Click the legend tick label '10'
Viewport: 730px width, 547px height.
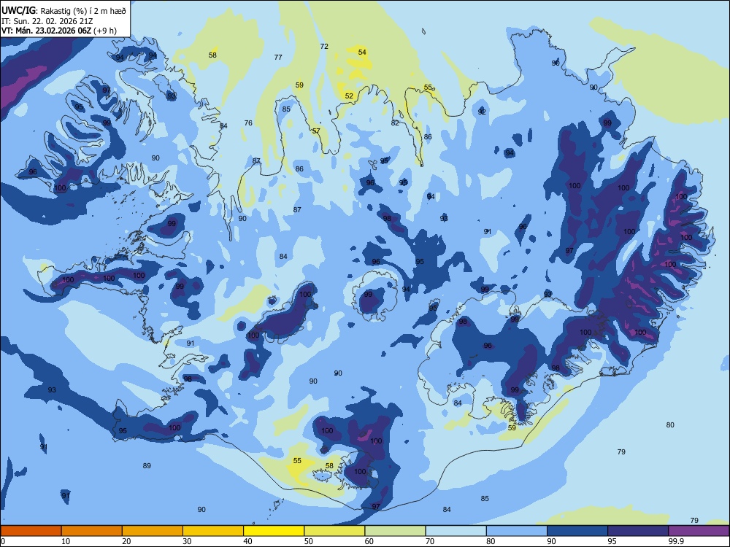(66, 541)
